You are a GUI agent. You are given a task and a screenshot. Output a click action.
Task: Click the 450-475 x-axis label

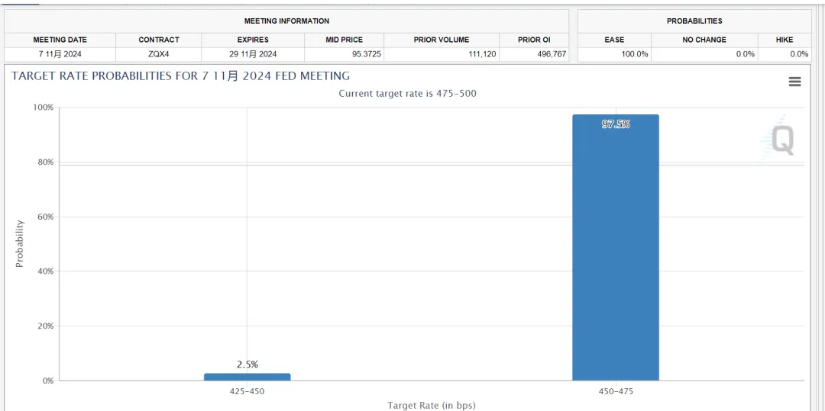[x=616, y=392]
